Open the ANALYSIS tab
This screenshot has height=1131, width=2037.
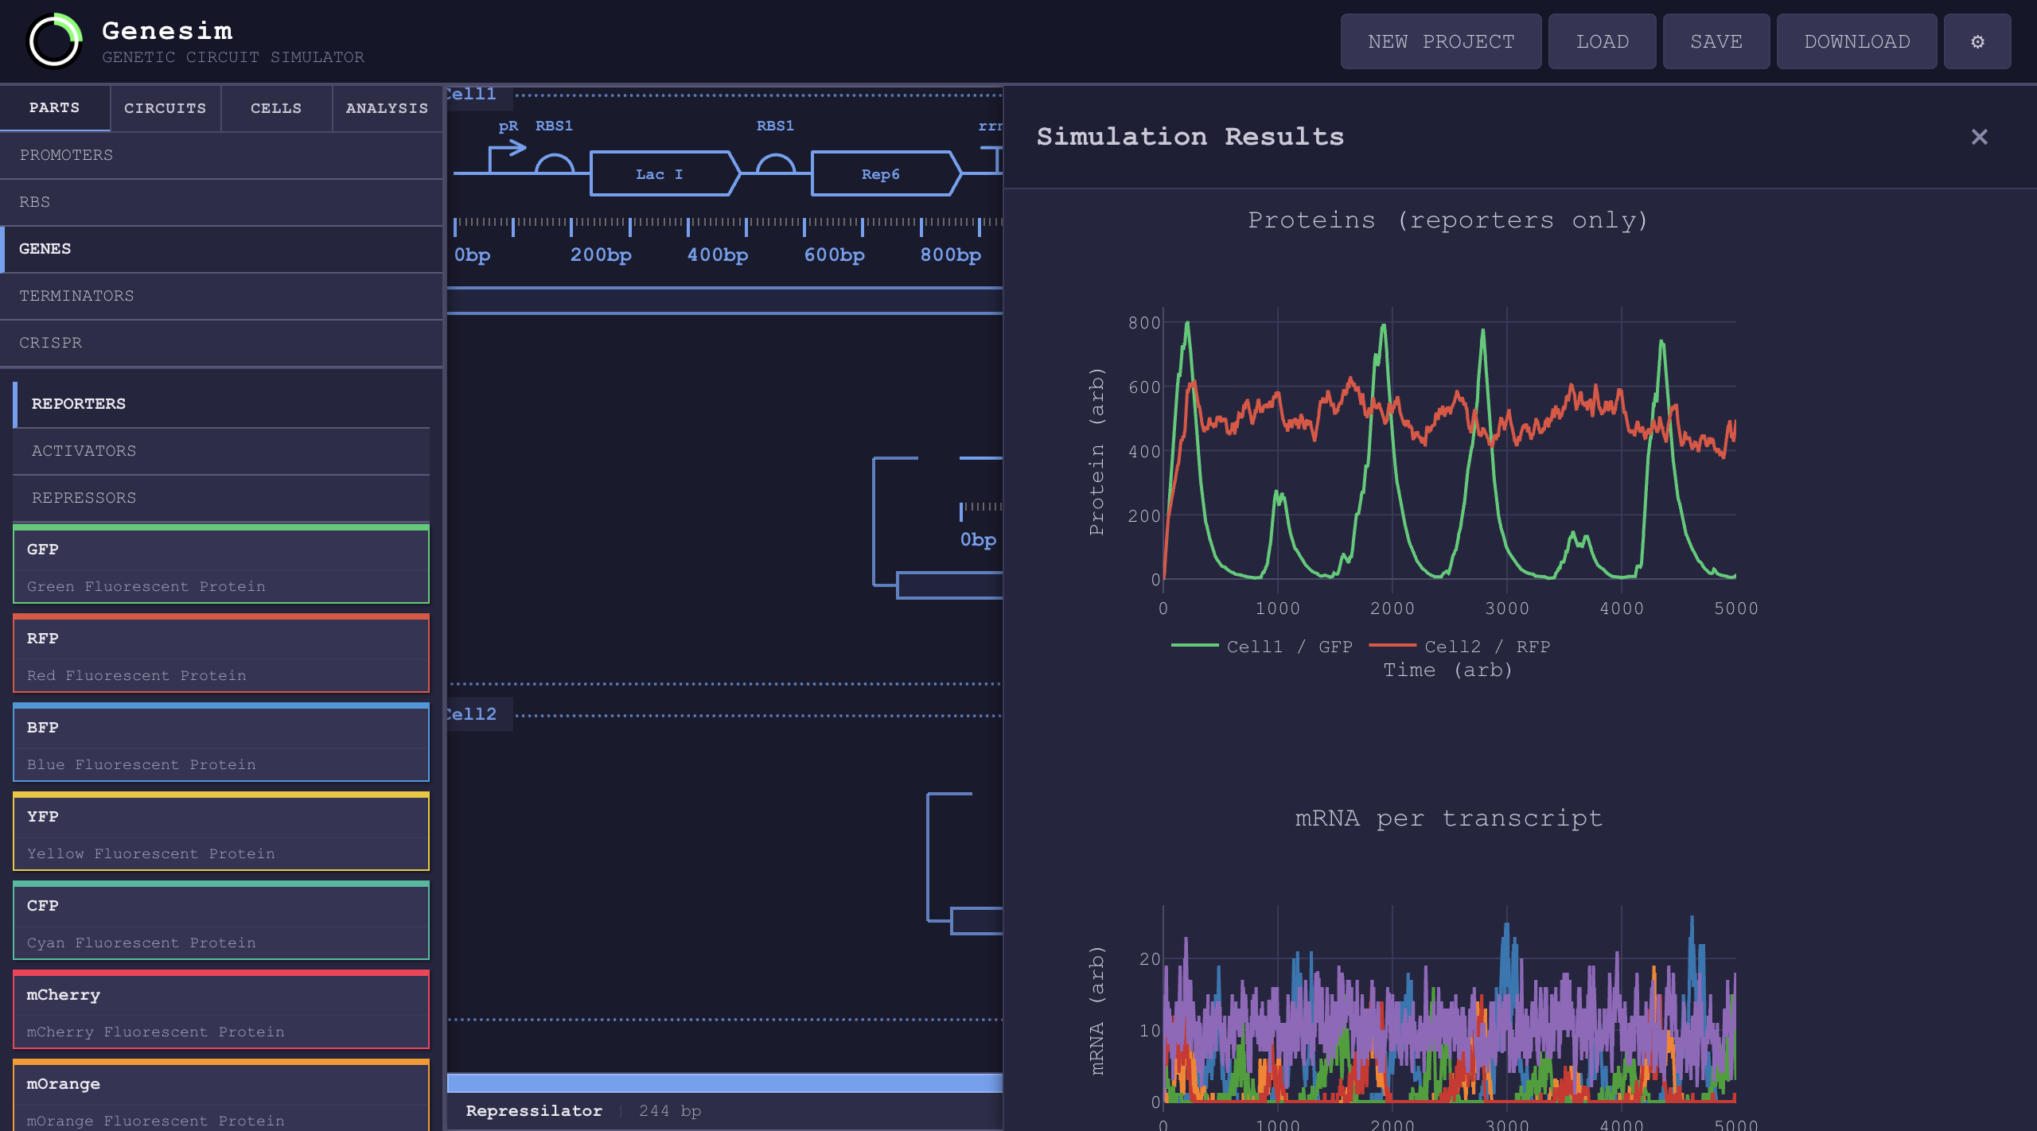(387, 109)
